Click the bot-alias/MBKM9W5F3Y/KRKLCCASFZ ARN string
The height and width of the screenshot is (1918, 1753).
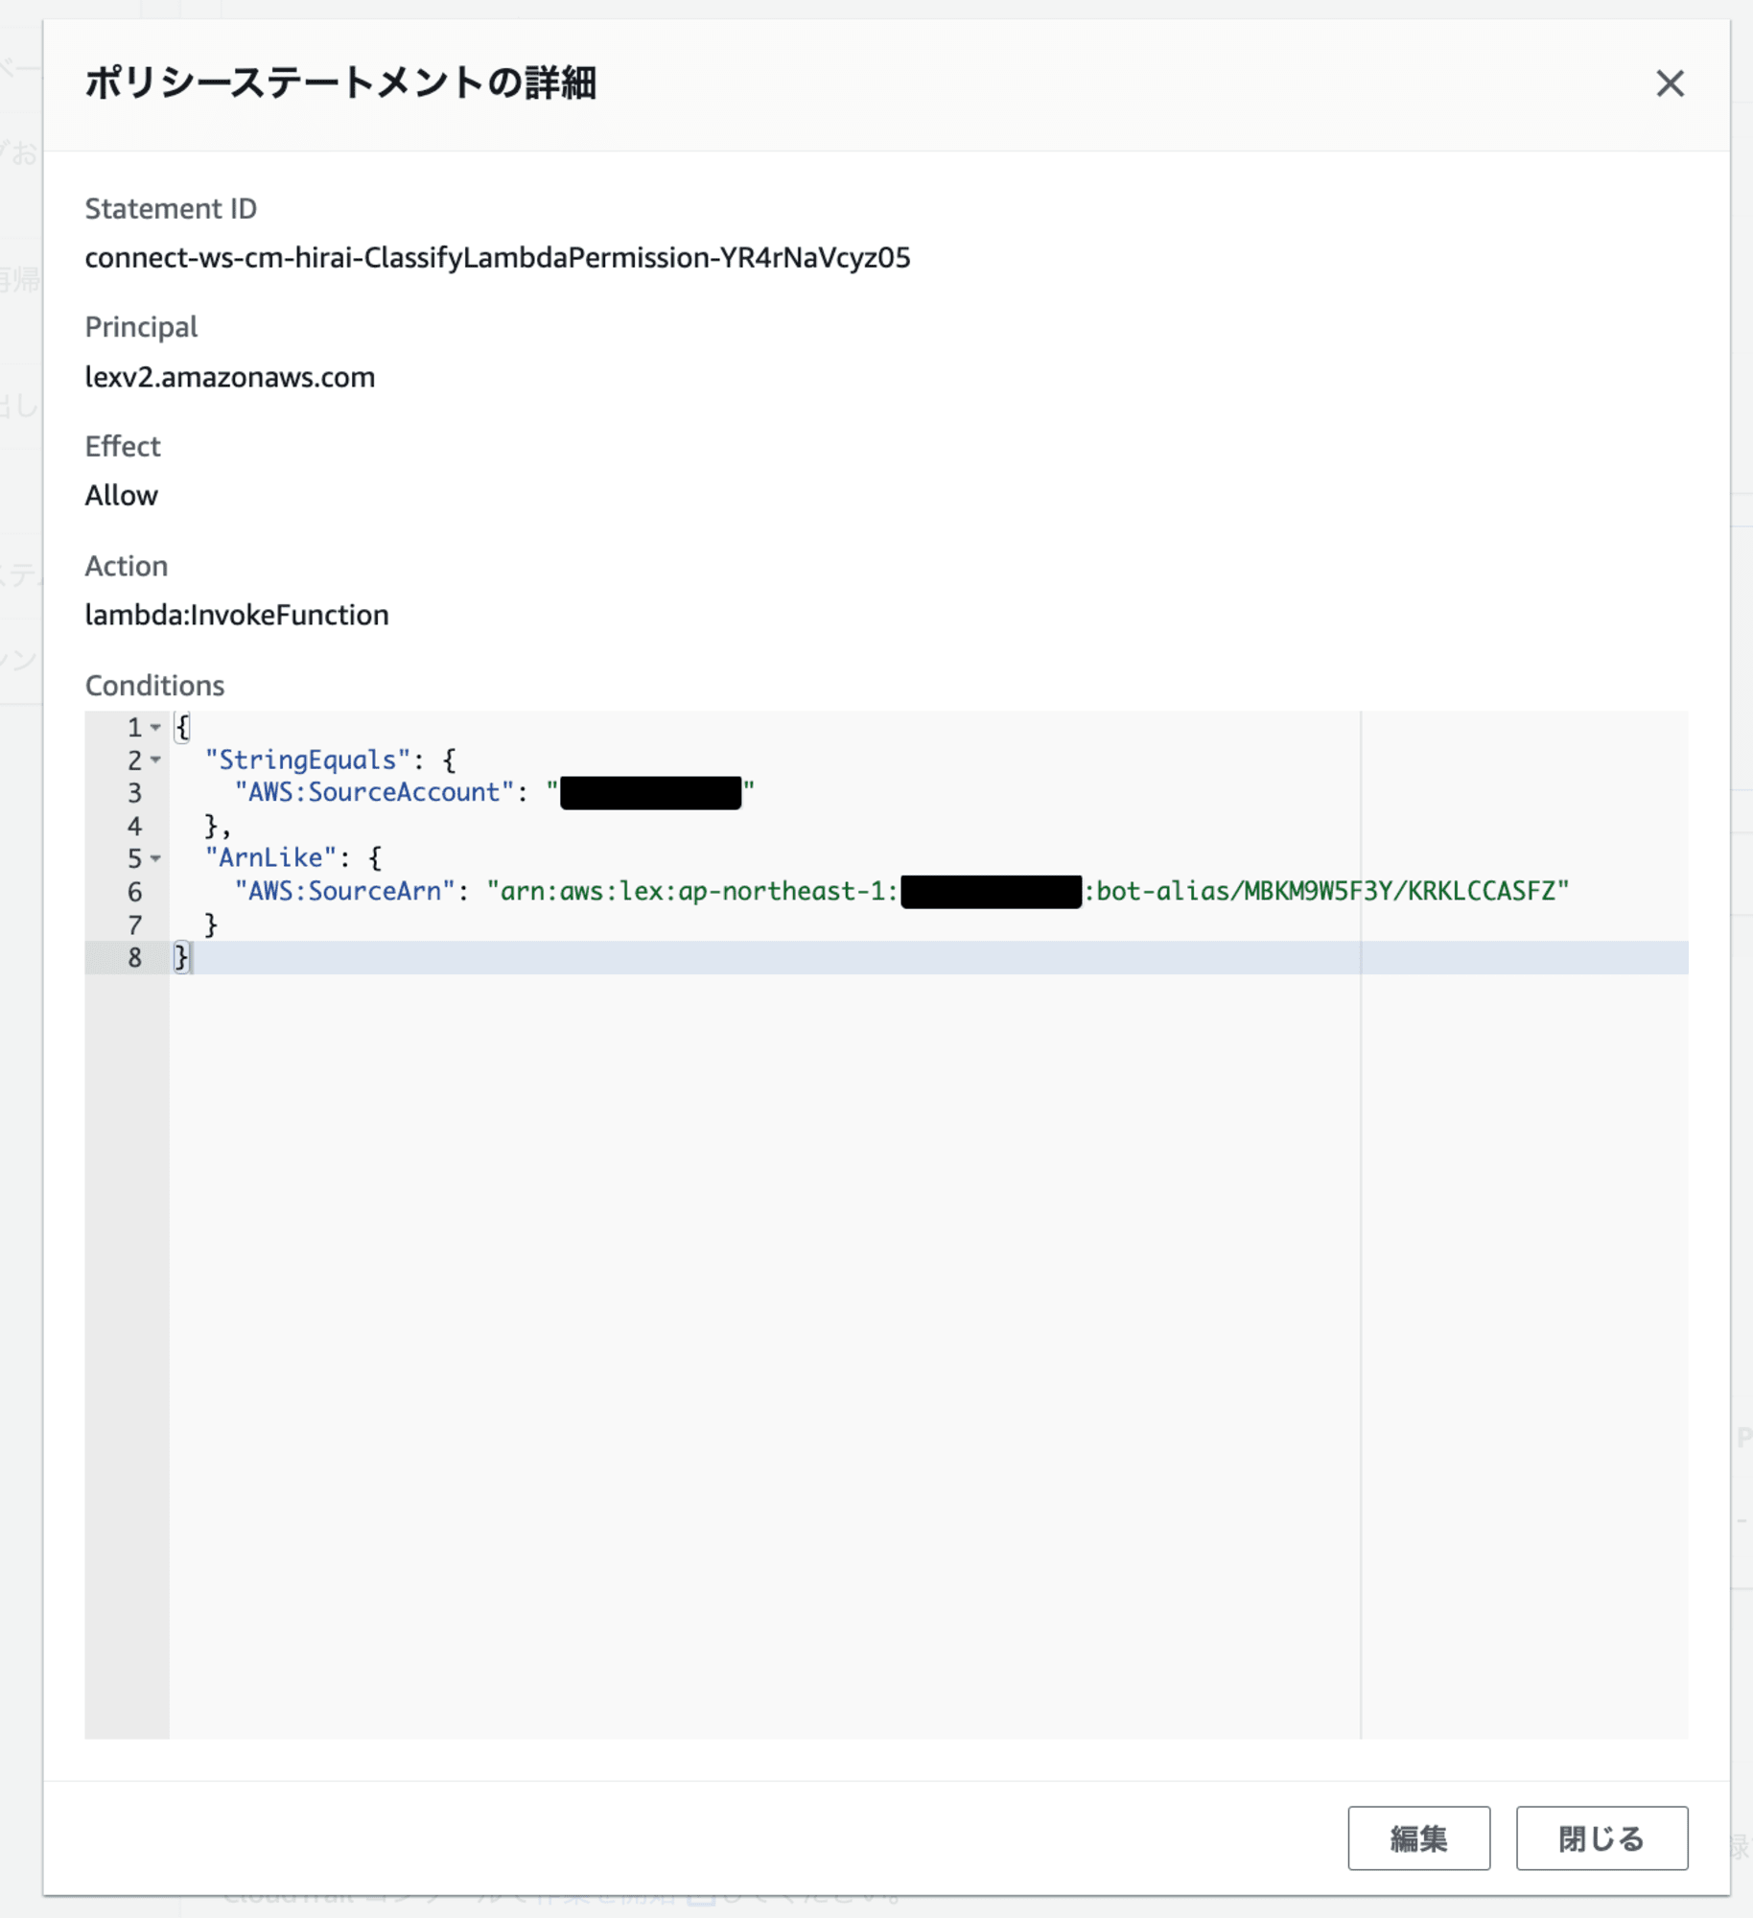(x=1326, y=891)
